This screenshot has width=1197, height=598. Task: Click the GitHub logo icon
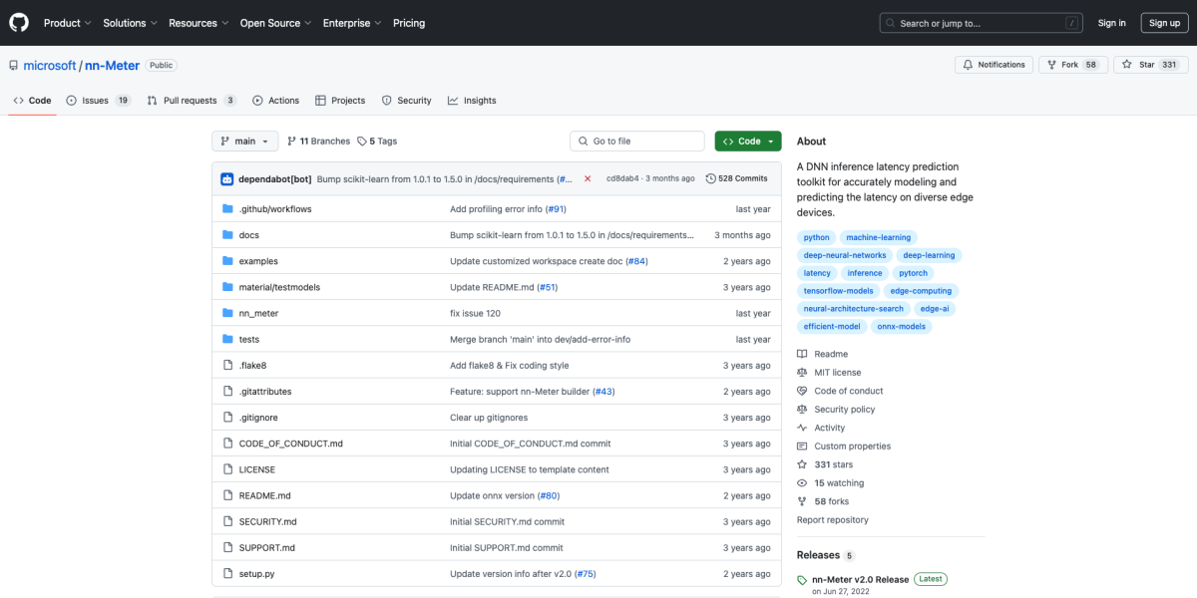click(19, 23)
